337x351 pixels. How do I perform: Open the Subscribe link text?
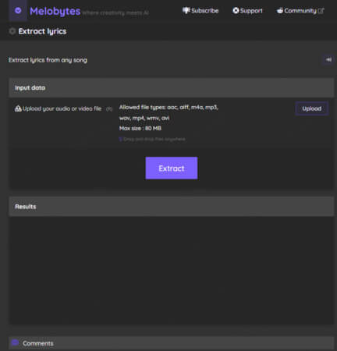(x=204, y=11)
